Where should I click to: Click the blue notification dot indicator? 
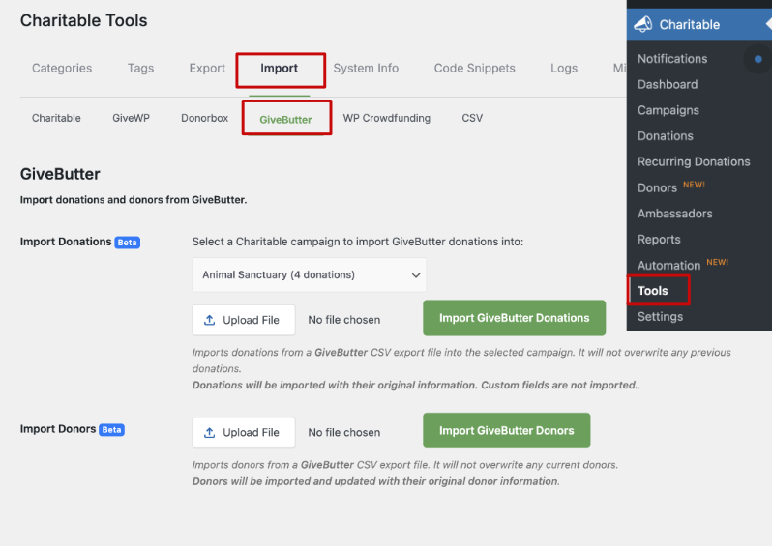pyautogui.click(x=758, y=59)
